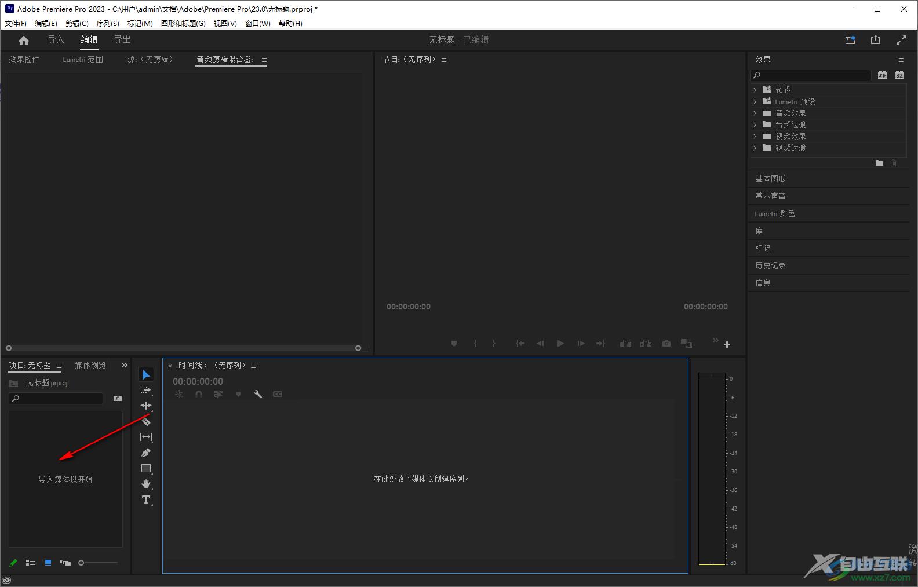This screenshot has height=587, width=918.
Task: Click the full-screen video maximize icon
Action: [901, 40]
